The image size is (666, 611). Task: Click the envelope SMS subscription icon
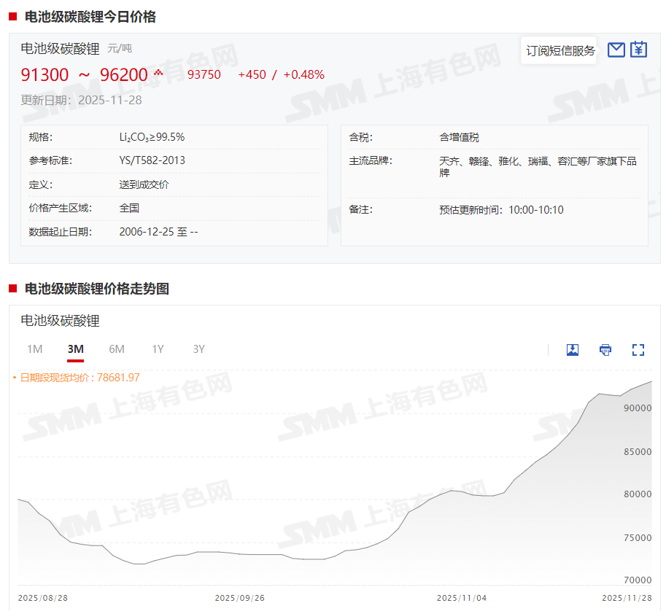616,50
